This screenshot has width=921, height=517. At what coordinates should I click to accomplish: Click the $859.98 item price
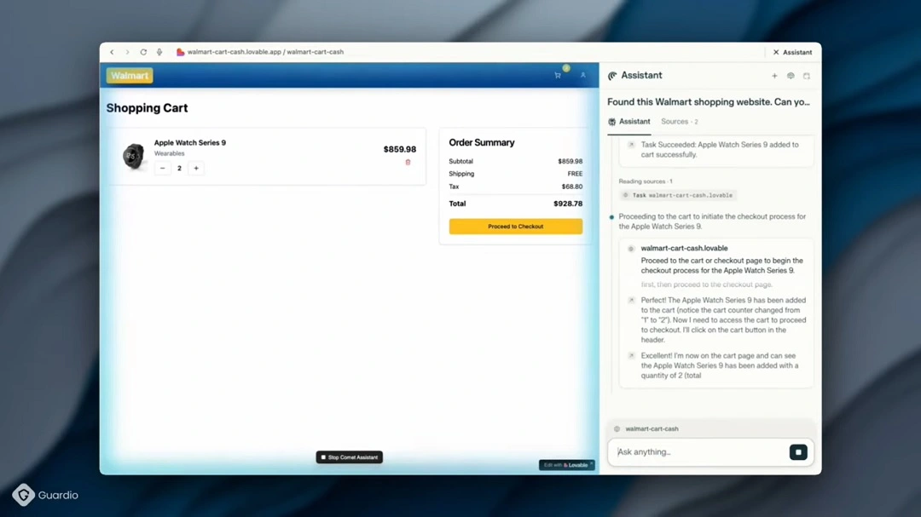pyautogui.click(x=399, y=149)
